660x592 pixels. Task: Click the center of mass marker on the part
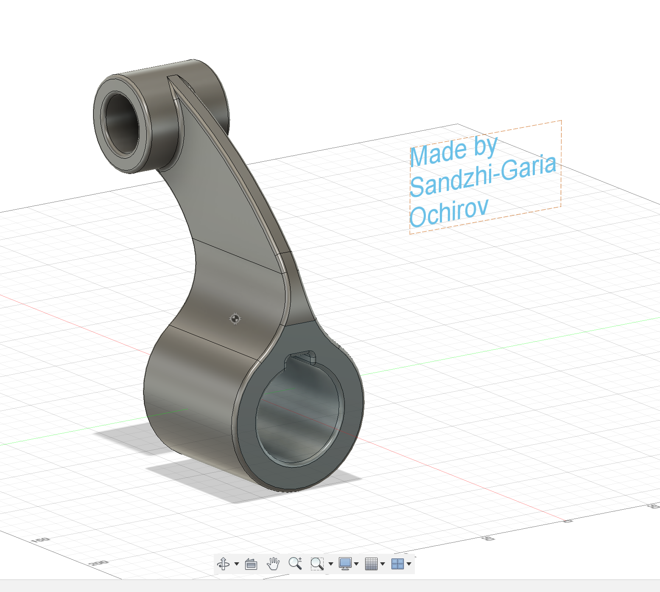click(235, 319)
